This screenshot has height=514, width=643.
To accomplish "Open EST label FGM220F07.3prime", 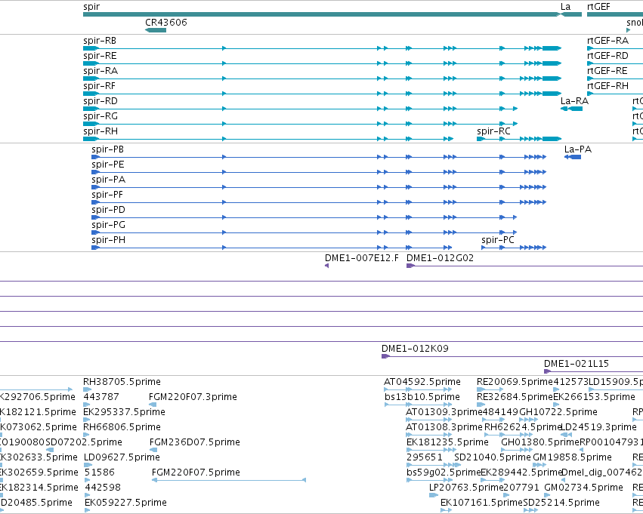I will click(193, 397).
